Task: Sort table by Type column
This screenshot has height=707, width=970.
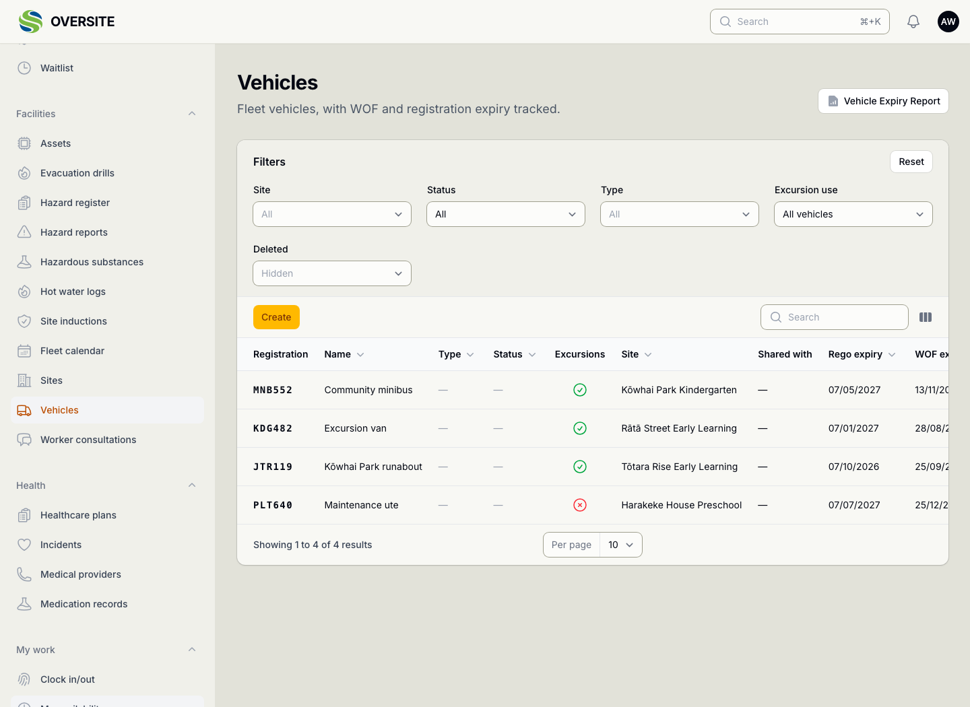Action: [456, 354]
